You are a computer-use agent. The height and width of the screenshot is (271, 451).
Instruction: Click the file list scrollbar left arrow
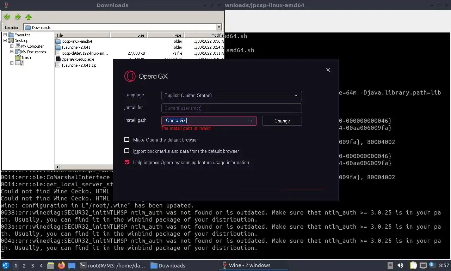pos(57,167)
